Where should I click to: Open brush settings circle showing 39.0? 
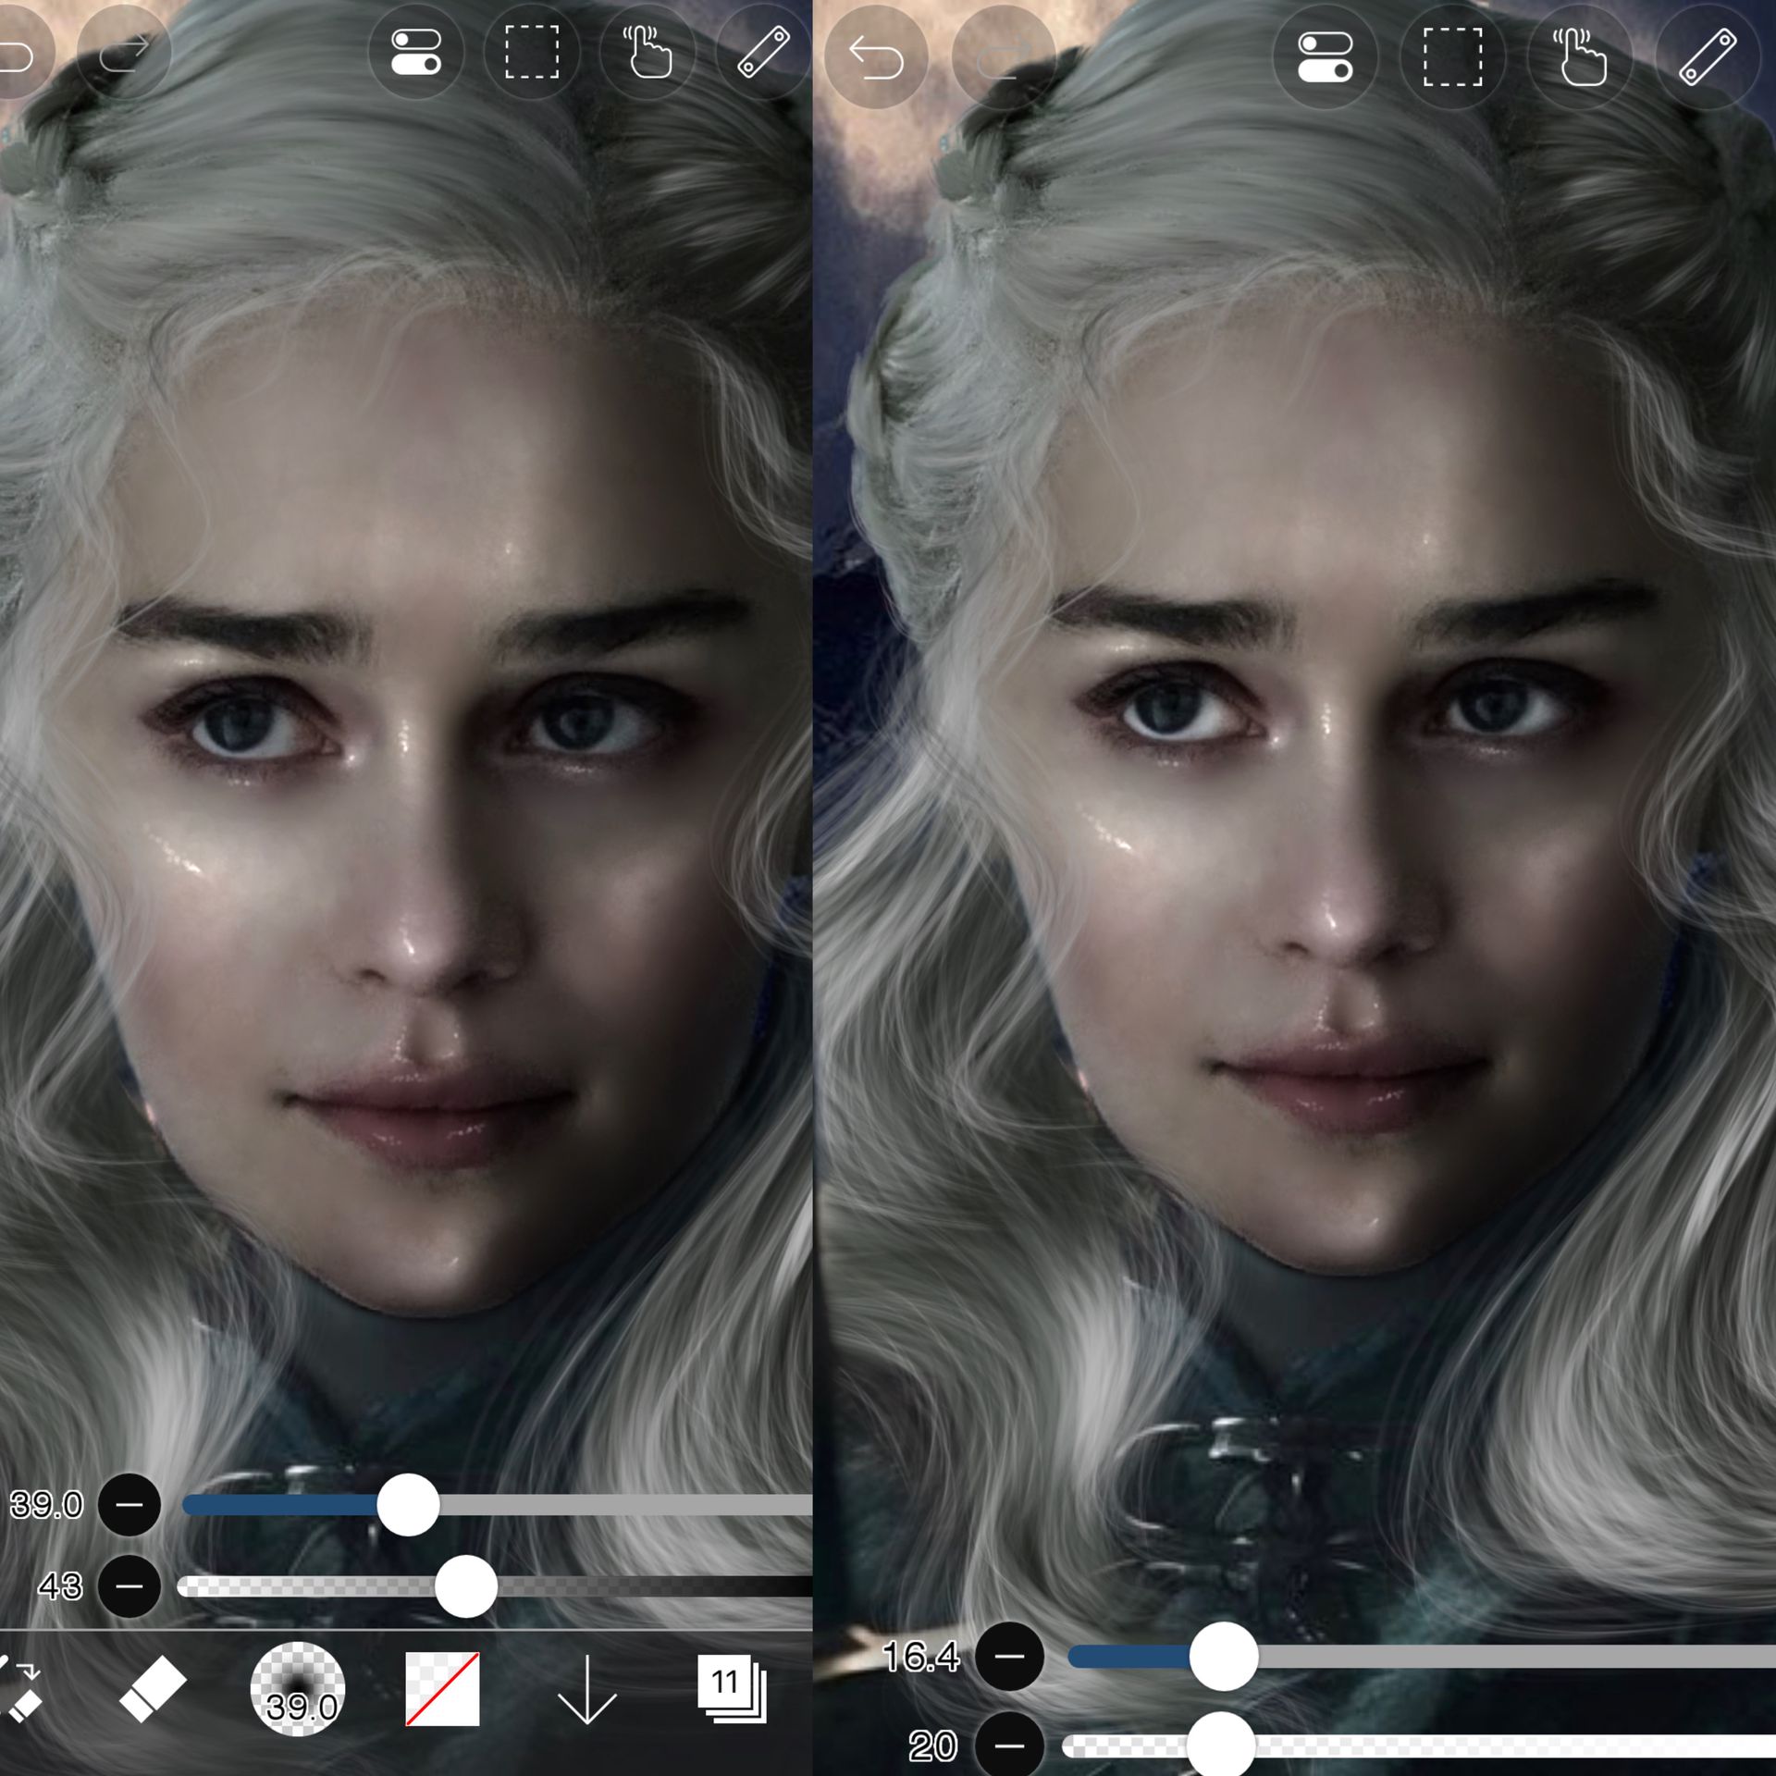pos(298,1689)
